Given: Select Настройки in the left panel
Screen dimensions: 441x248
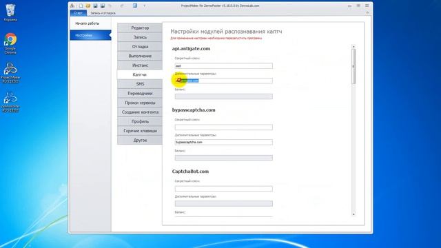Looking at the screenshot, I should 90,35.
